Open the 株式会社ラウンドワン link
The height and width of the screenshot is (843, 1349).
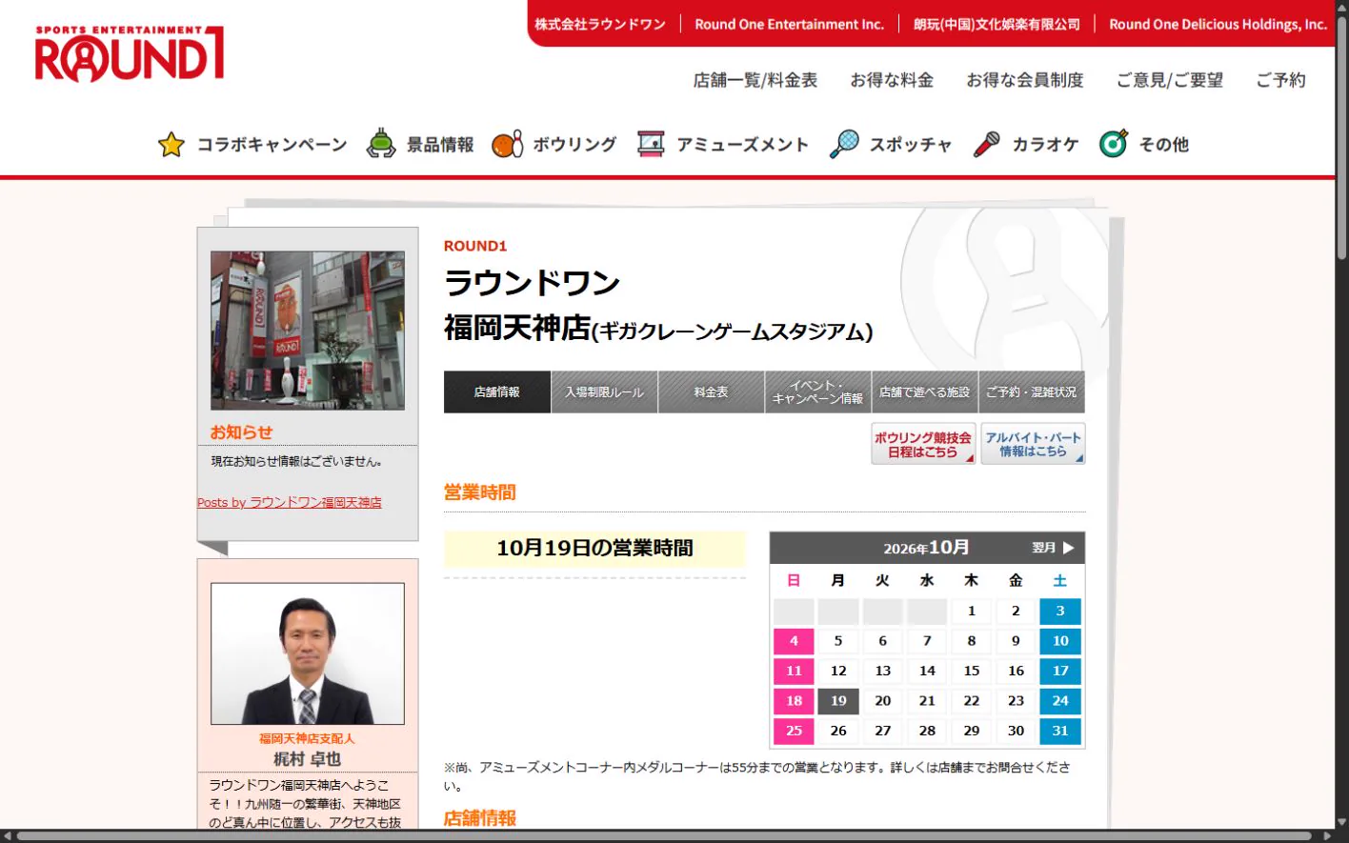pyautogui.click(x=600, y=24)
